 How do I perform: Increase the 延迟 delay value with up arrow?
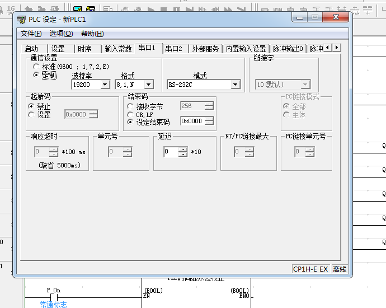coord(183,150)
